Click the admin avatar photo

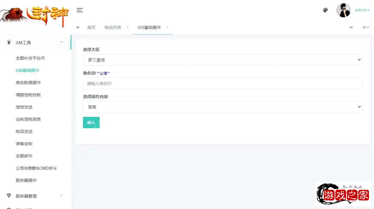click(343, 10)
